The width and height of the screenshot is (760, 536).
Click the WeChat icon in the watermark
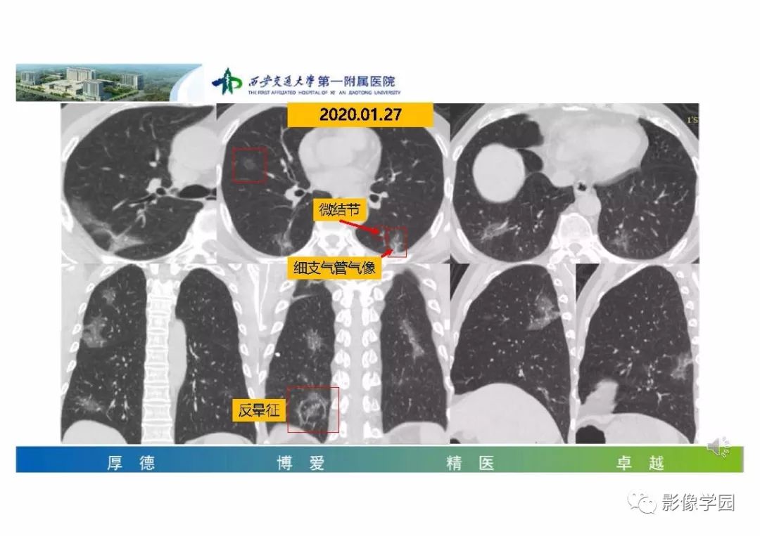(641, 503)
